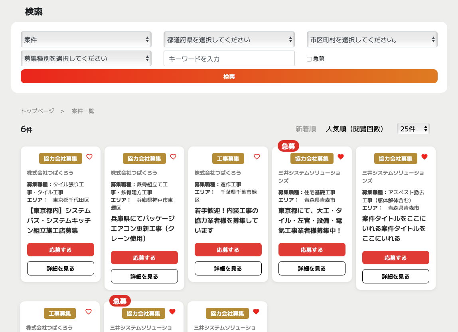This screenshot has height=332, width=458.
Task: Go to トップページ breadcrumb link
Action: 38,111
